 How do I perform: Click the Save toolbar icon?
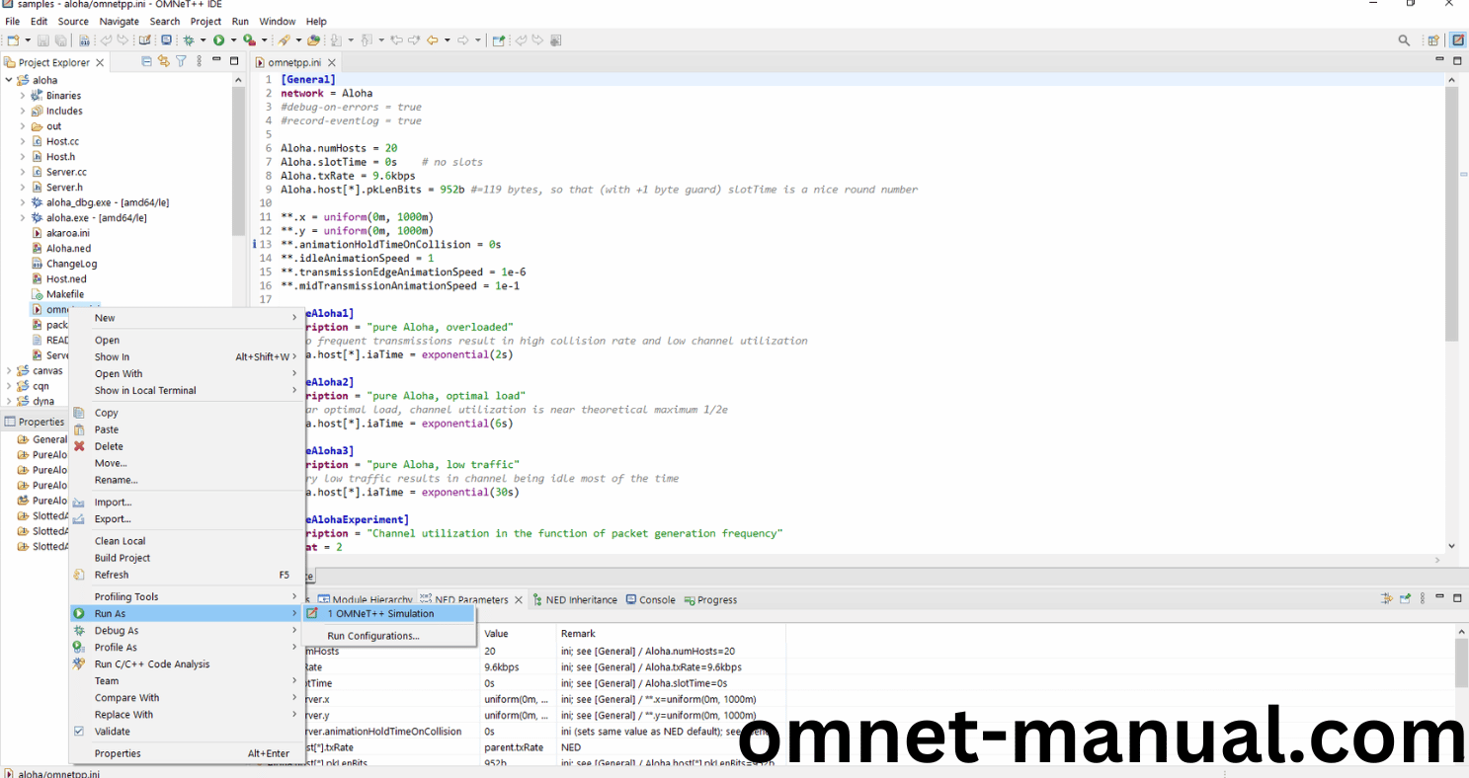coord(41,39)
